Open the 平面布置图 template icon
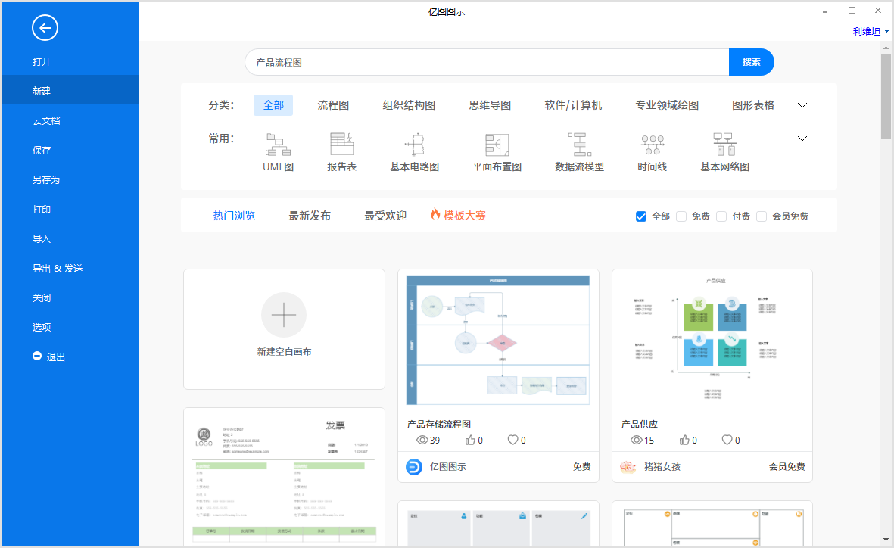The width and height of the screenshot is (894, 548). [x=497, y=145]
